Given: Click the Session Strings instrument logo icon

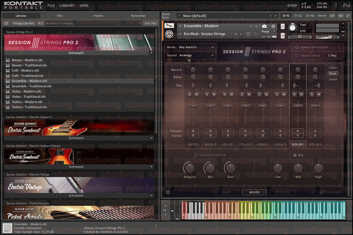Looking at the screenshot, I should point(169,34).
